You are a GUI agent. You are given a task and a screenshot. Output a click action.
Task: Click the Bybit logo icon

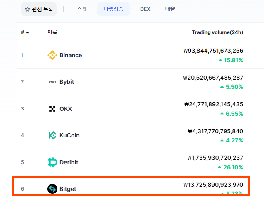pos(52,82)
